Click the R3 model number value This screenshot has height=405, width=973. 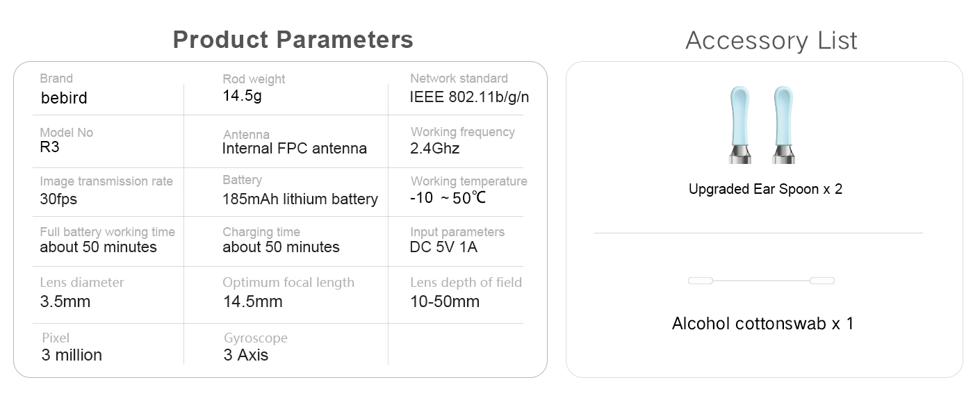[x=50, y=147]
